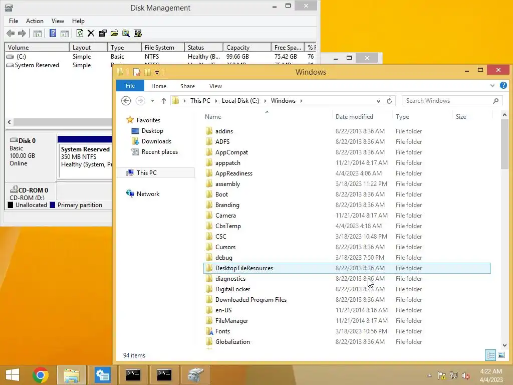Open the Help menu in Disk Management

(x=78, y=21)
